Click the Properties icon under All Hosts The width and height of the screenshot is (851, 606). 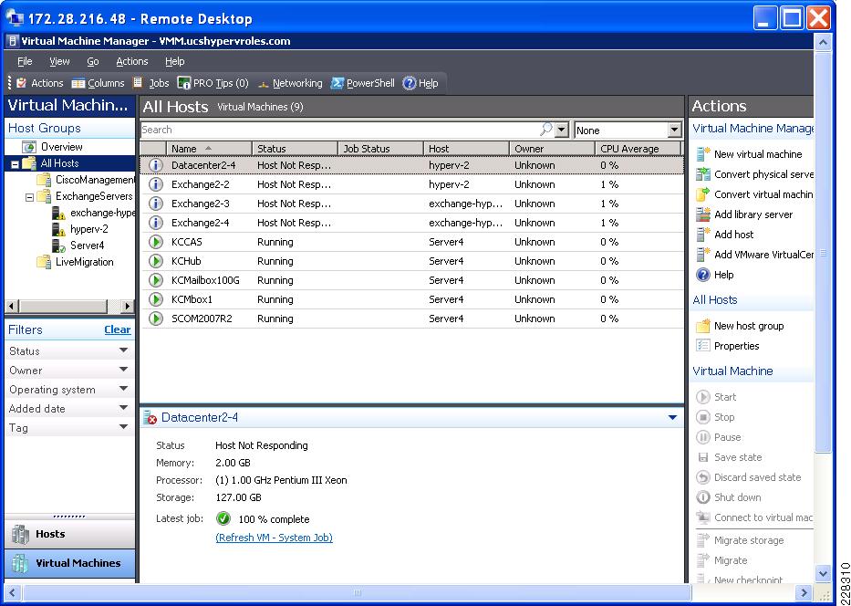pyautogui.click(x=703, y=346)
